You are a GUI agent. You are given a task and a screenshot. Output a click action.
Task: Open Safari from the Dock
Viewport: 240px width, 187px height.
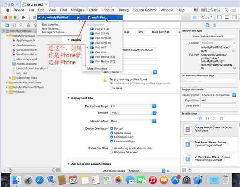(x=39, y=180)
